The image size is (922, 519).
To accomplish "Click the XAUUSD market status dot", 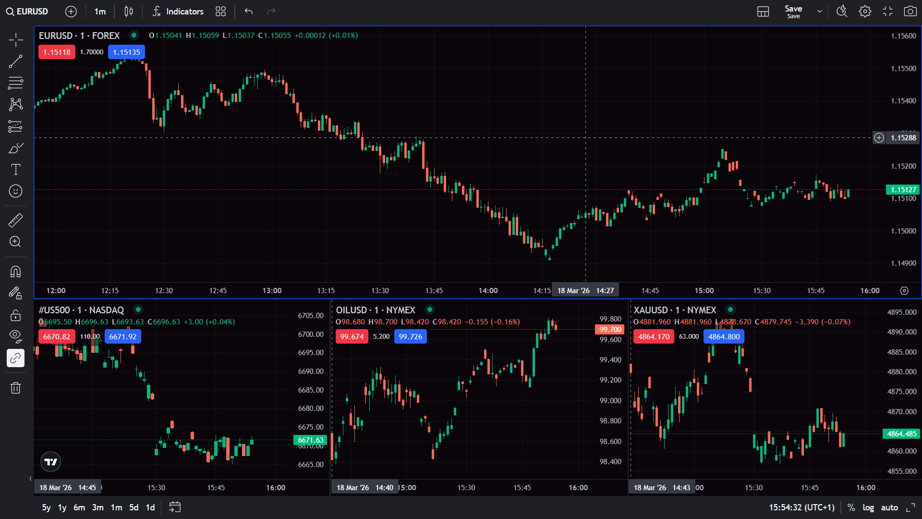I will tap(730, 309).
